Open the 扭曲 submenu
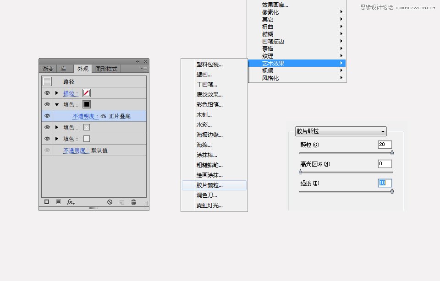440x281 pixels. click(297, 27)
